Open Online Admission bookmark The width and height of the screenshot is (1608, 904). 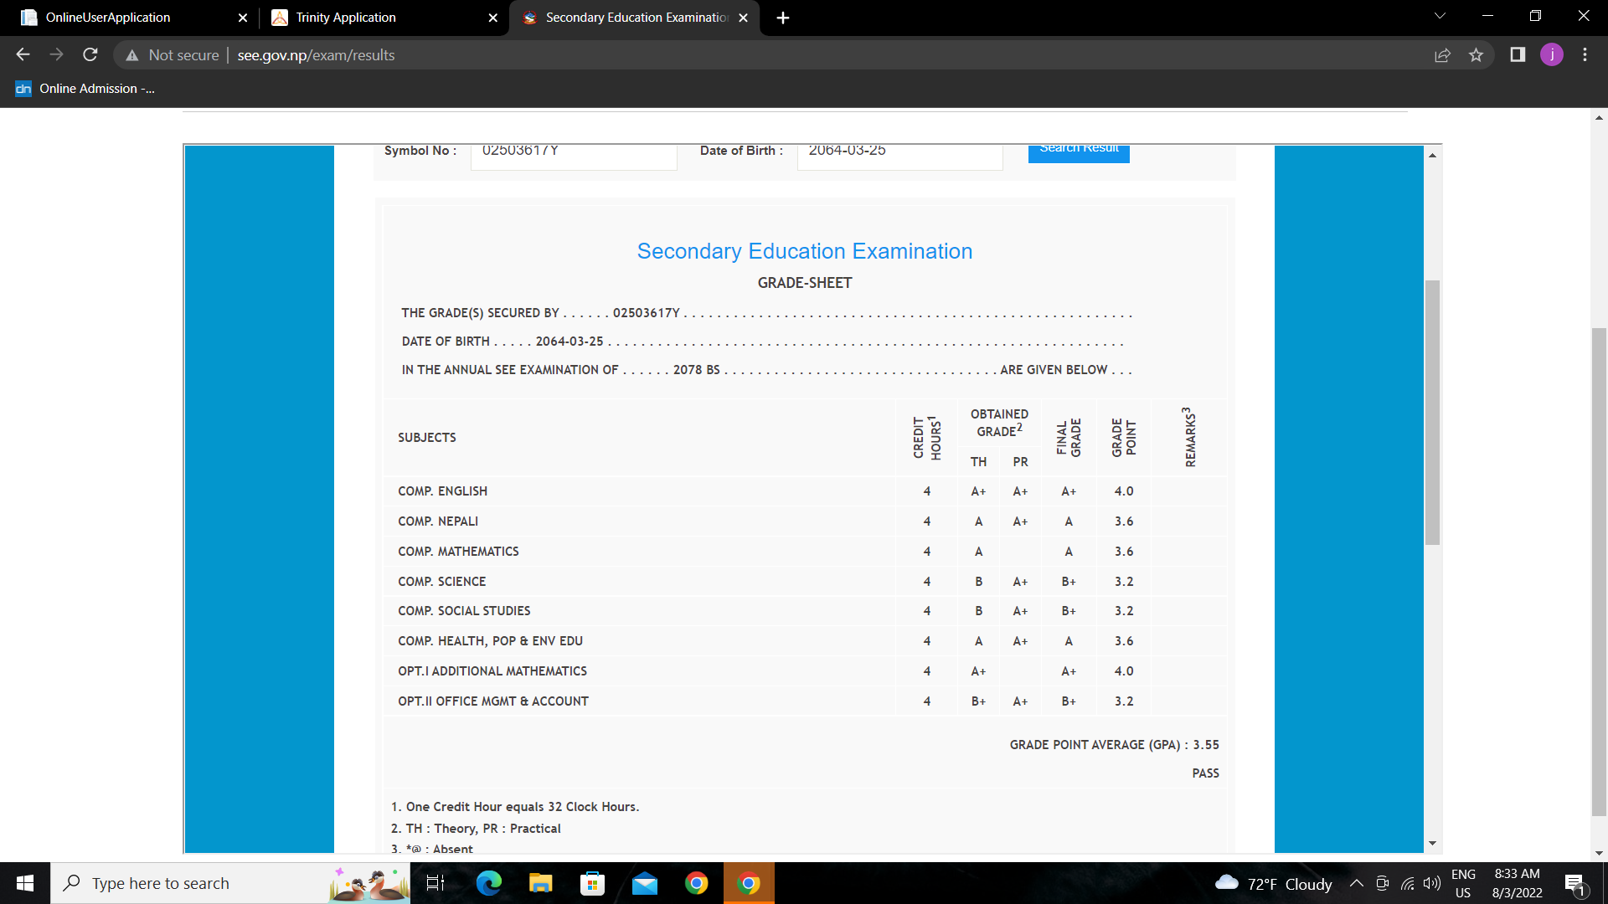pyautogui.click(x=85, y=89)
